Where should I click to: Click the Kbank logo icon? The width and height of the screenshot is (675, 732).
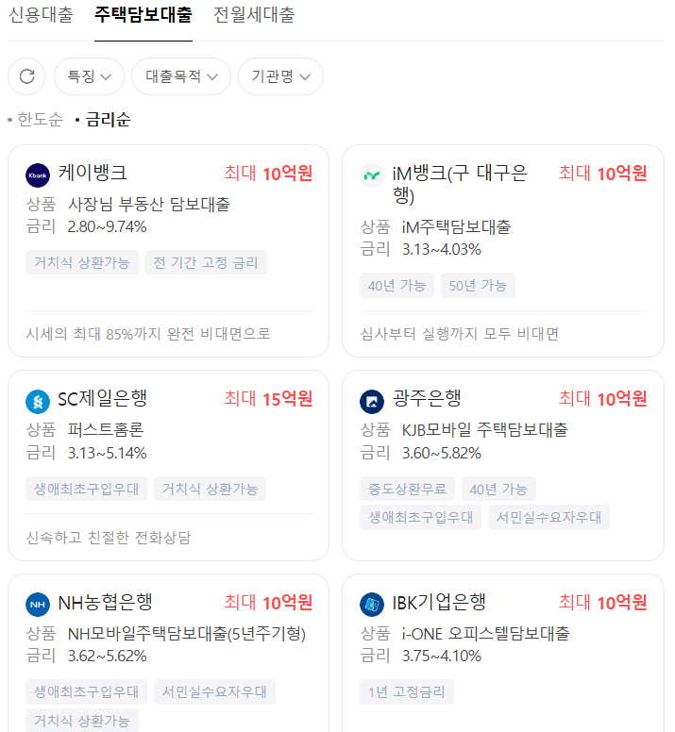pyautogui.click(x=38, y=175)
